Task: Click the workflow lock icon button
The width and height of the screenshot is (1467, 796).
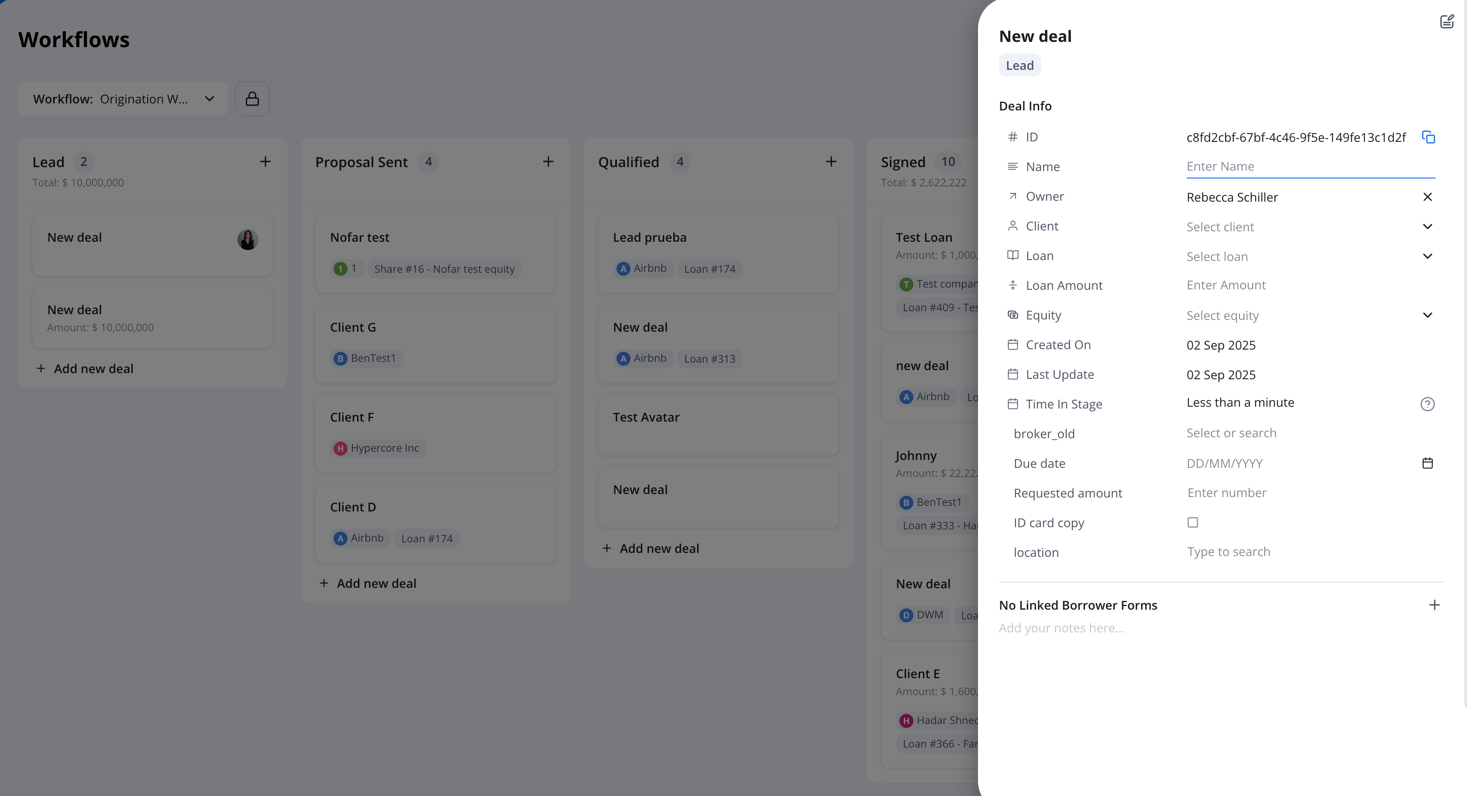Action: click(252, 99)
